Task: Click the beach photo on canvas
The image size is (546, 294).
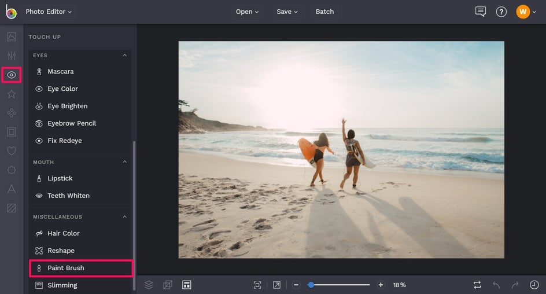Action: coord(341,149)
